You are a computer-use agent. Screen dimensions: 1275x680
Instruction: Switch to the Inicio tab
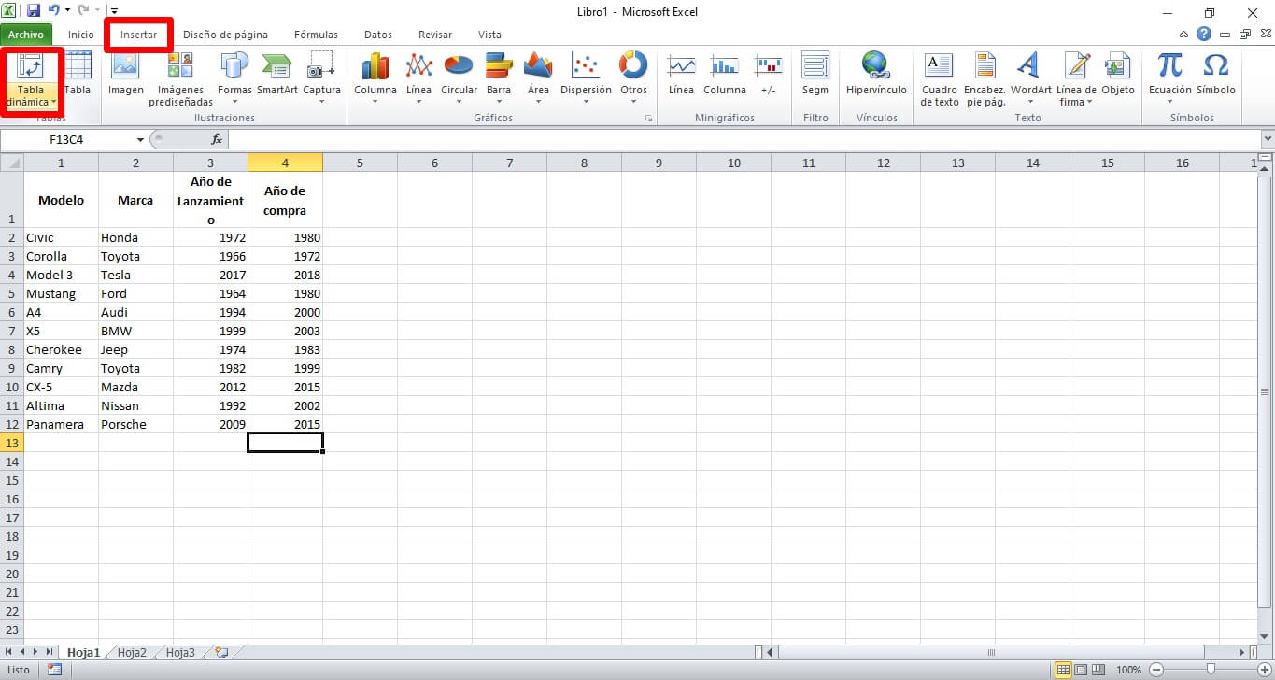coord(81,35)
